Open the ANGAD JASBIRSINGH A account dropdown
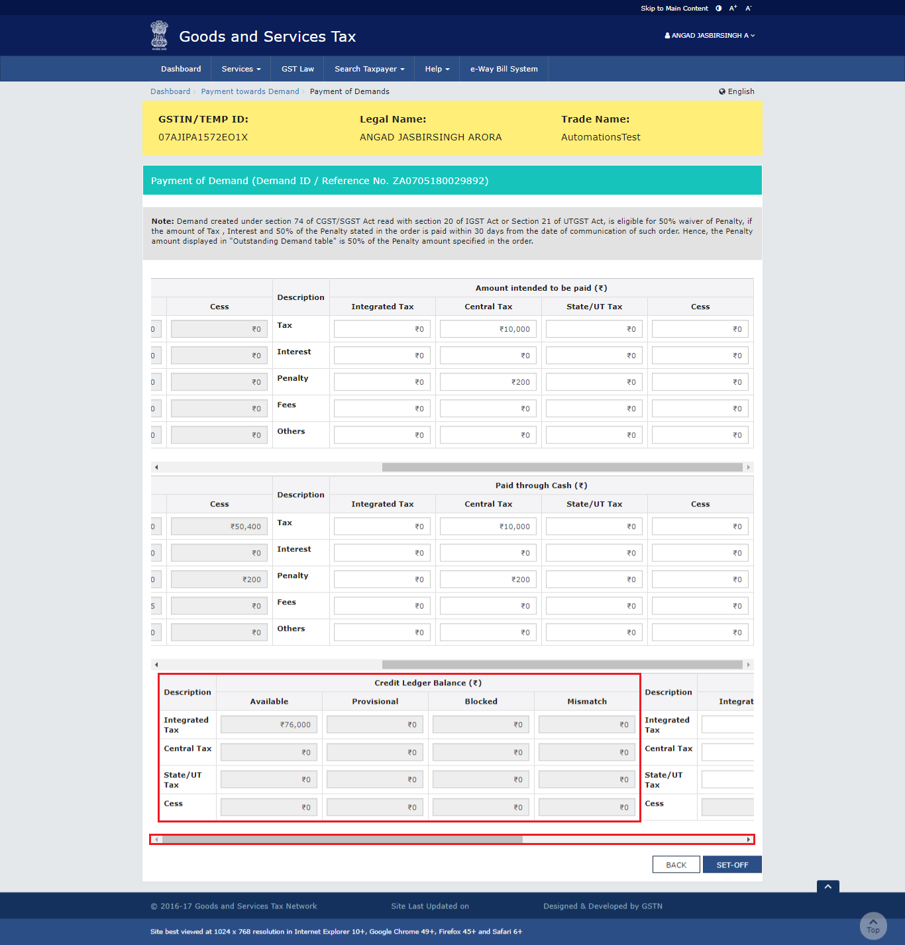The height and width of the screenshot is (945, 905). (710, 35)
